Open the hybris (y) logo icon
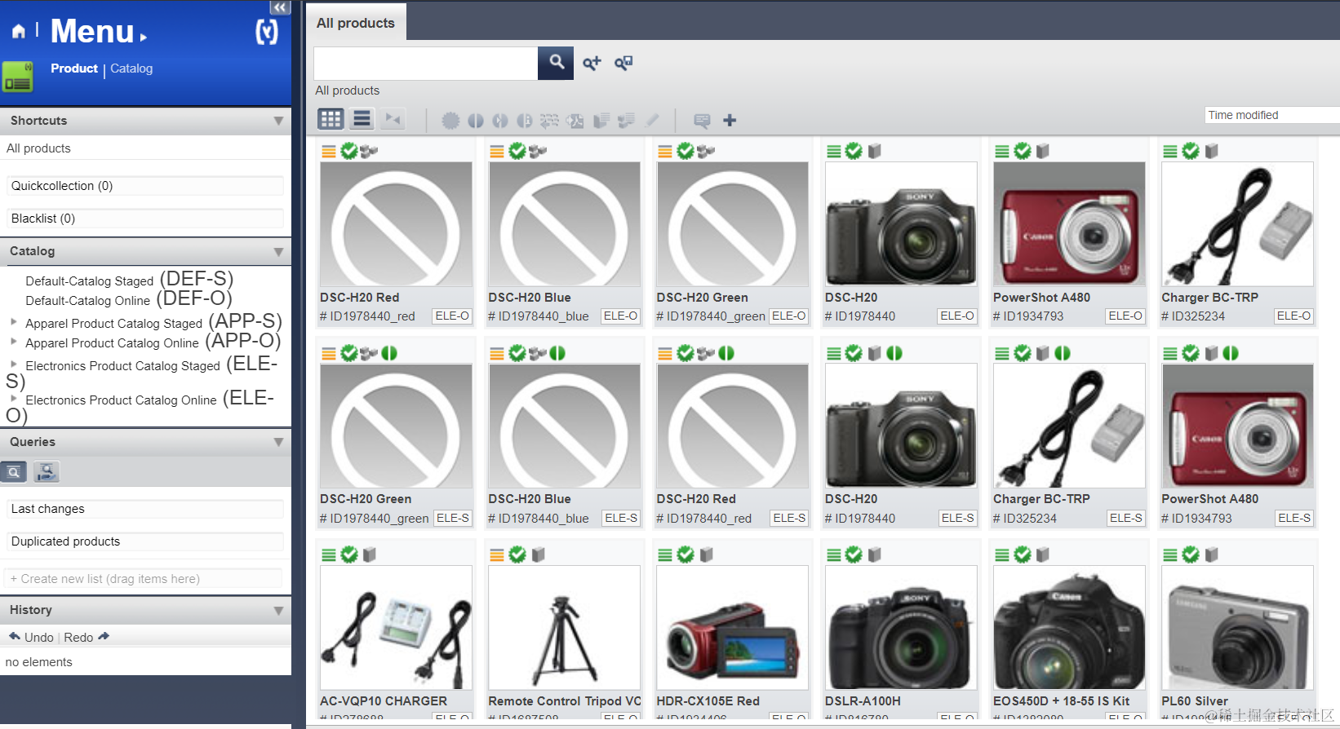The image size is (1340, 729). click(267, 32)
